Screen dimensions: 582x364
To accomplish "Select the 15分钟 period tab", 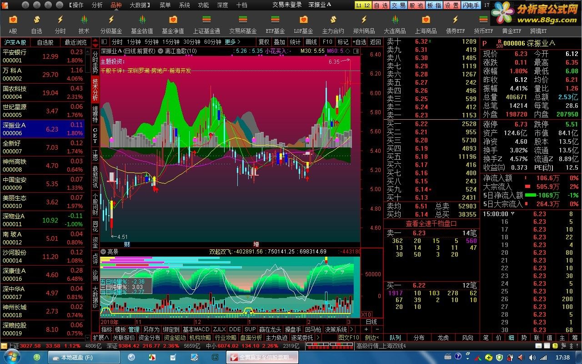I will 171,42.
